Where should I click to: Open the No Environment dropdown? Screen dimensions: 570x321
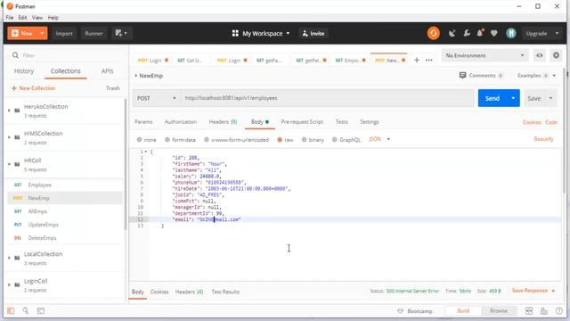coord(484,55)
